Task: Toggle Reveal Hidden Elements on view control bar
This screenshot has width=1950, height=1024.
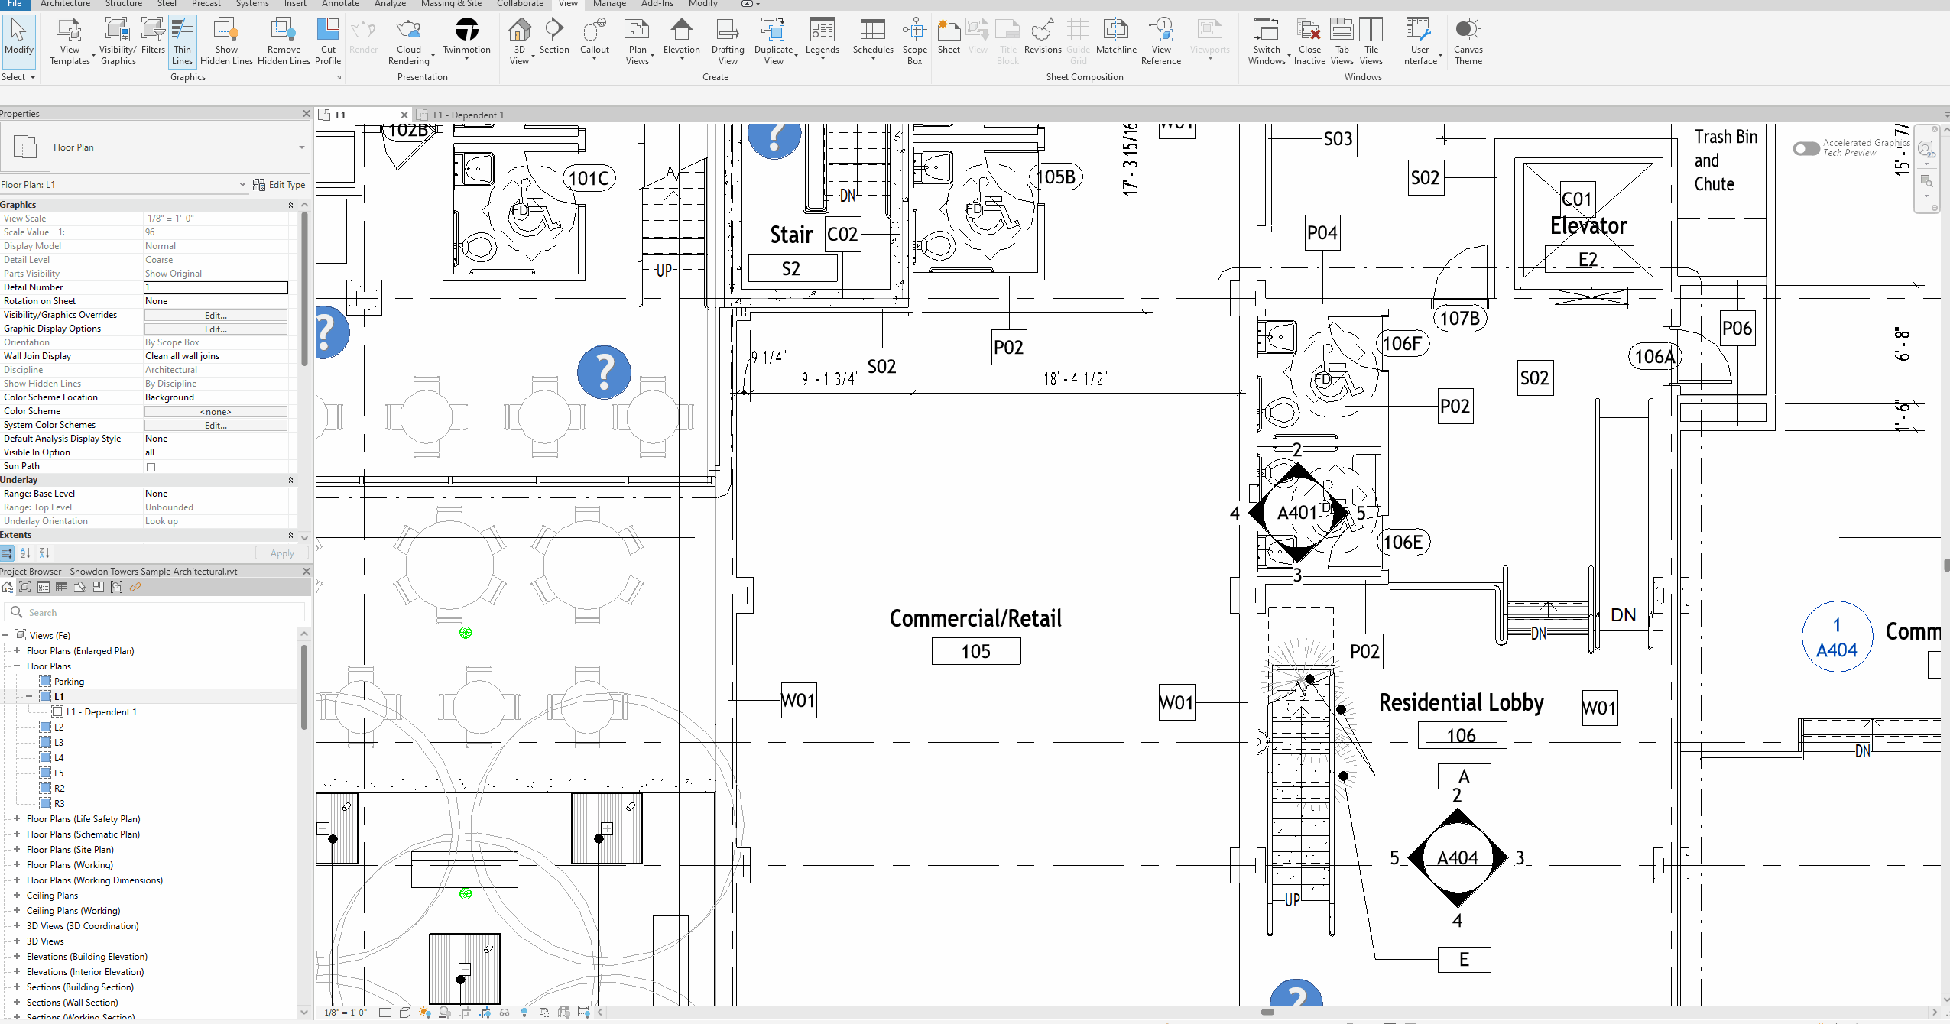Action: pyautogui.click(x=524, y=1012)
